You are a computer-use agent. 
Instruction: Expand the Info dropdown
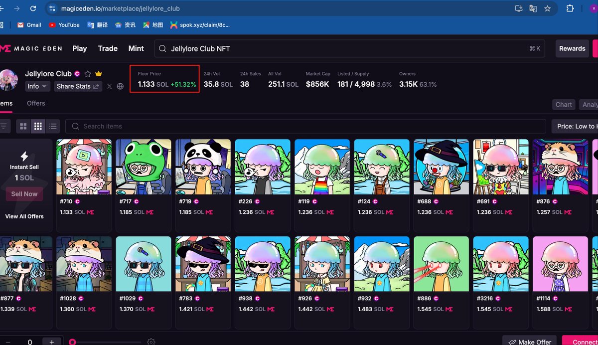pyautogui.click(x=37, y=86)
